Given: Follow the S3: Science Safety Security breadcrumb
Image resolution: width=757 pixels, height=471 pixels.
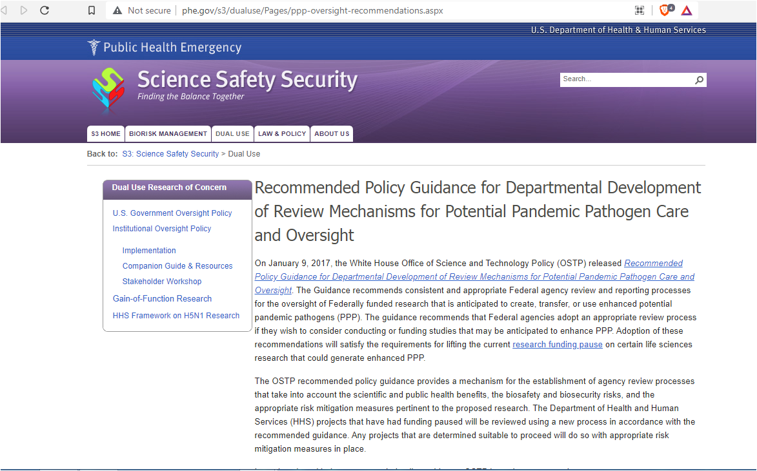Looking at the screenshot, I should 170,154.
